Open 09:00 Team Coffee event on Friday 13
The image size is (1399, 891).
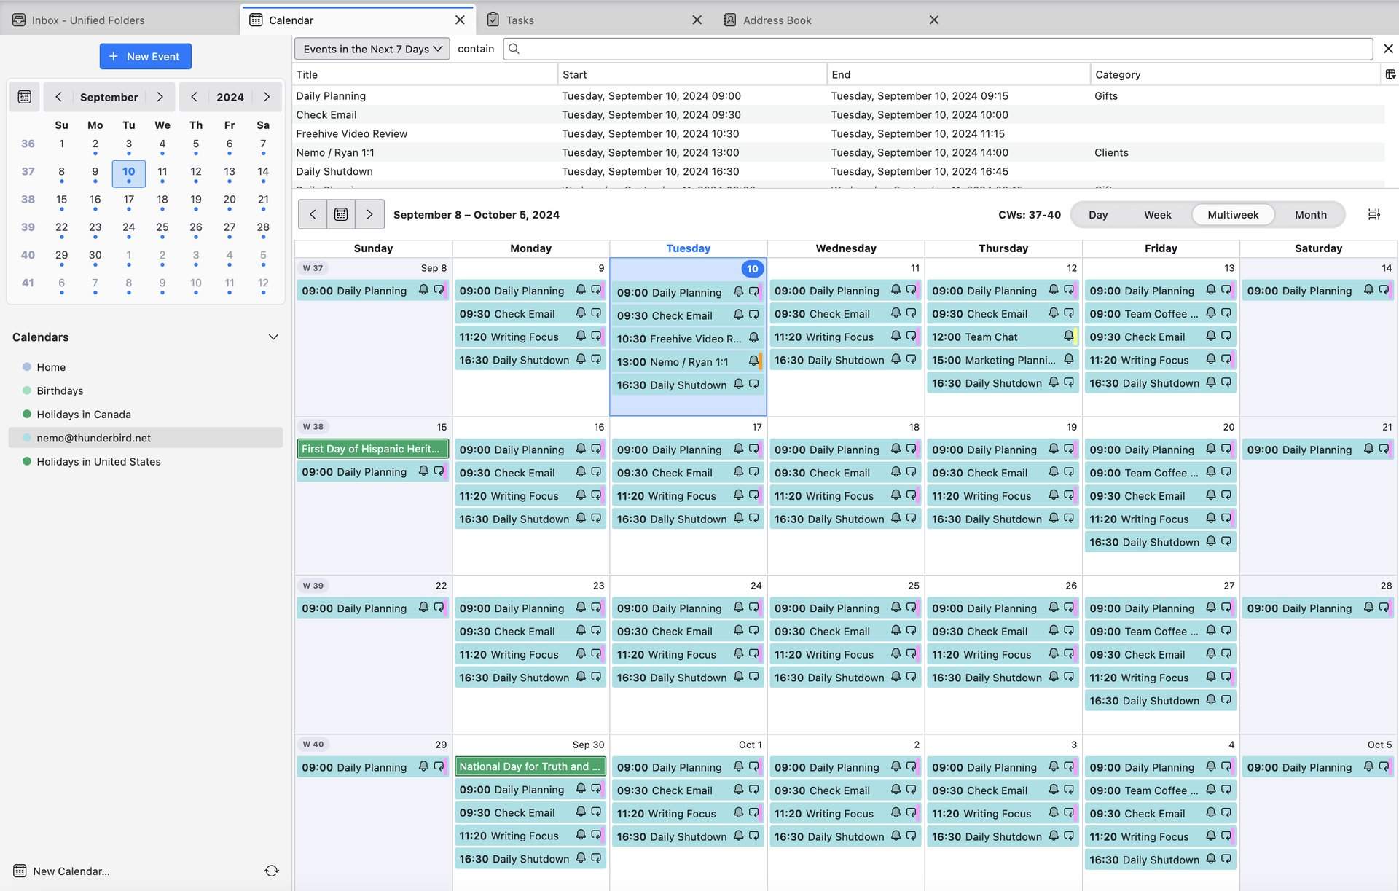coord(1160,313)
